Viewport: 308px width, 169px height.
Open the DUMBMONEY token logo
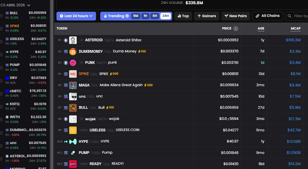pyautogui.click(x=73, y=52)
